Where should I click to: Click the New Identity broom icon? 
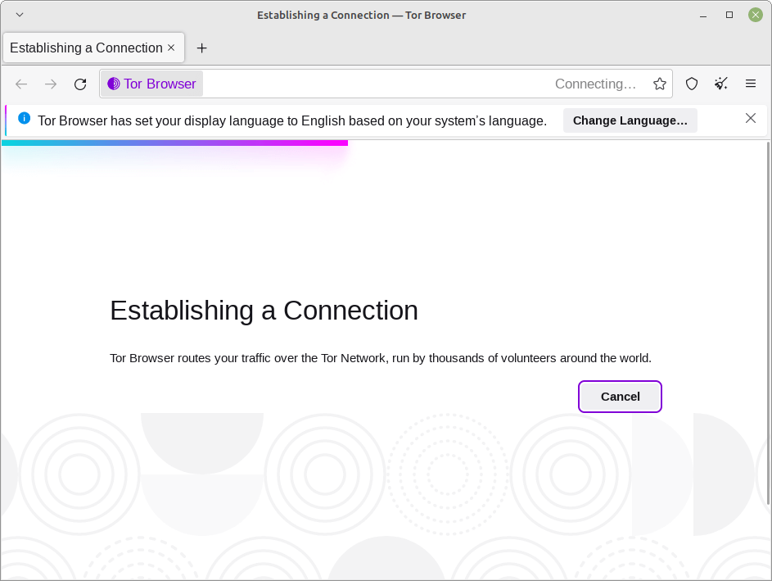721,84
